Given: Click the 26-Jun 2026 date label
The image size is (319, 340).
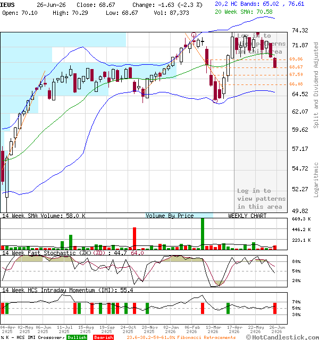Looking at the screenshot, I should 277,329.
